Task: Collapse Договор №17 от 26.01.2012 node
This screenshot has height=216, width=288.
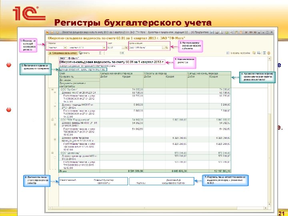Action: click(x=55, y=92)
